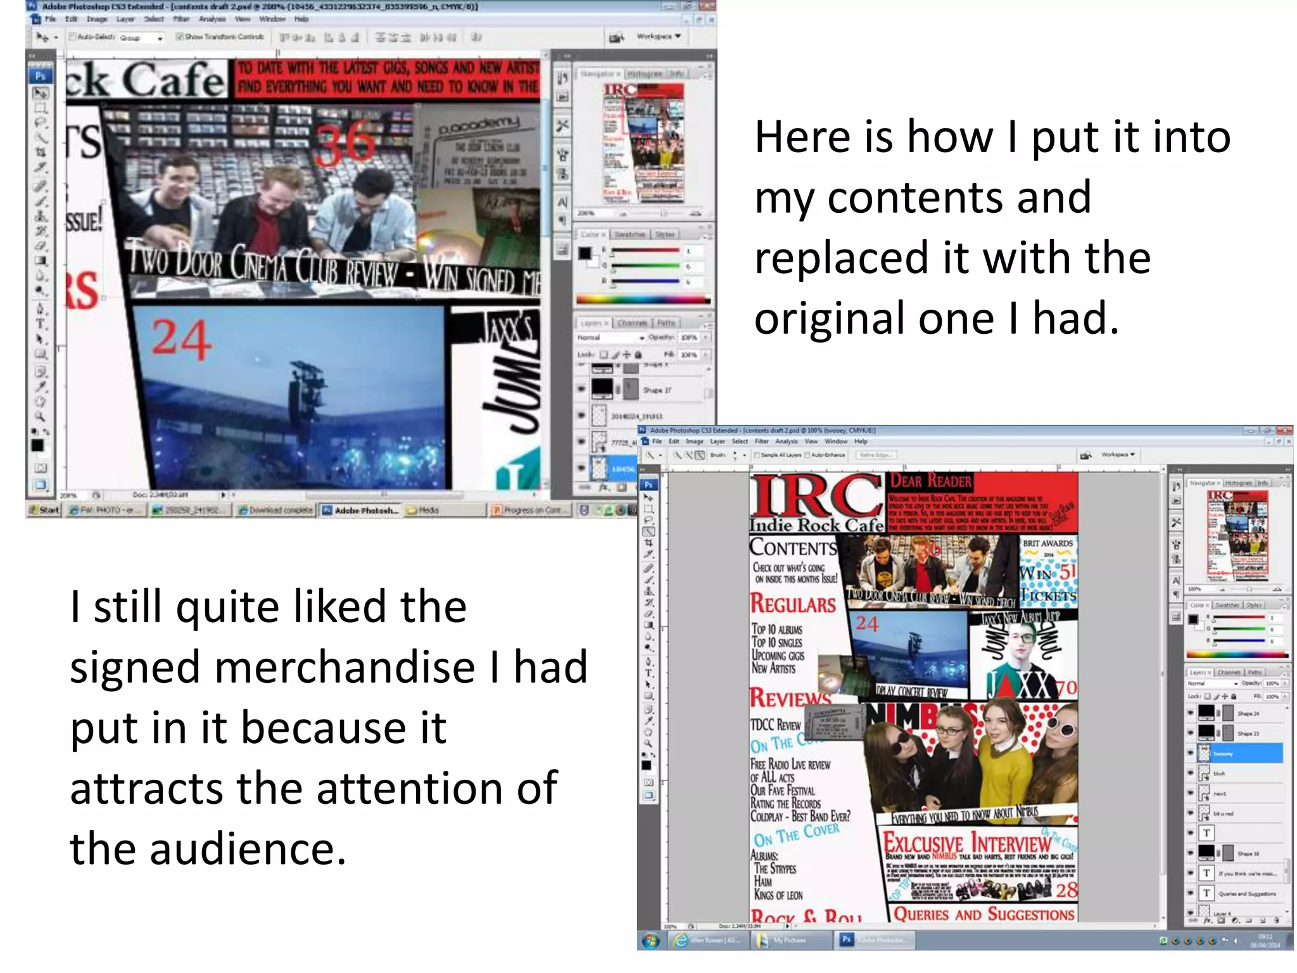Hide the Shape 18 layer

1190,853
